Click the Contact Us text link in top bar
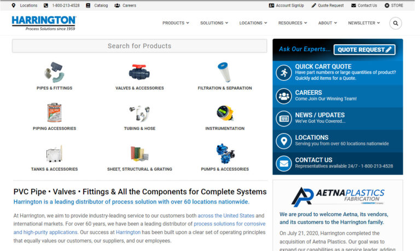 point(367,5)
